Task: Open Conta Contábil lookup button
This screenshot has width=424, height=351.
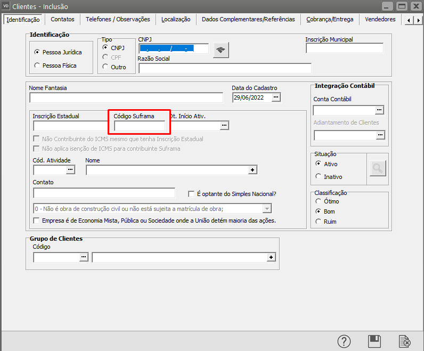Action: pos(379,110)
